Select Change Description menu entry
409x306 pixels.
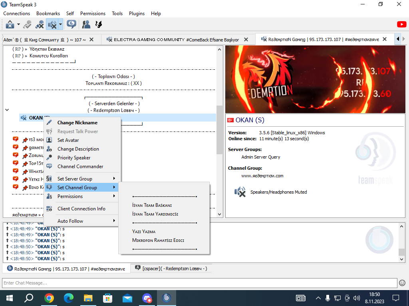tap(82, 149)
